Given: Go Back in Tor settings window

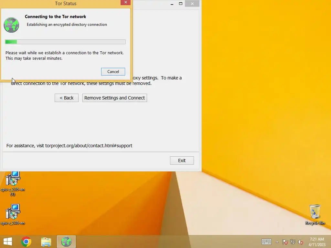Looking at the screenshot, I should pos(67,98).
